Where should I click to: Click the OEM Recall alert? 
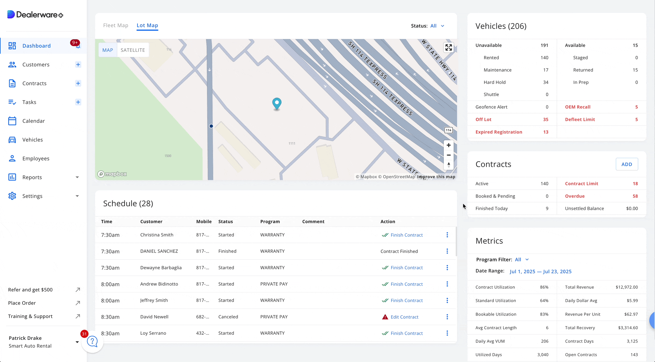tap(601, 107)
